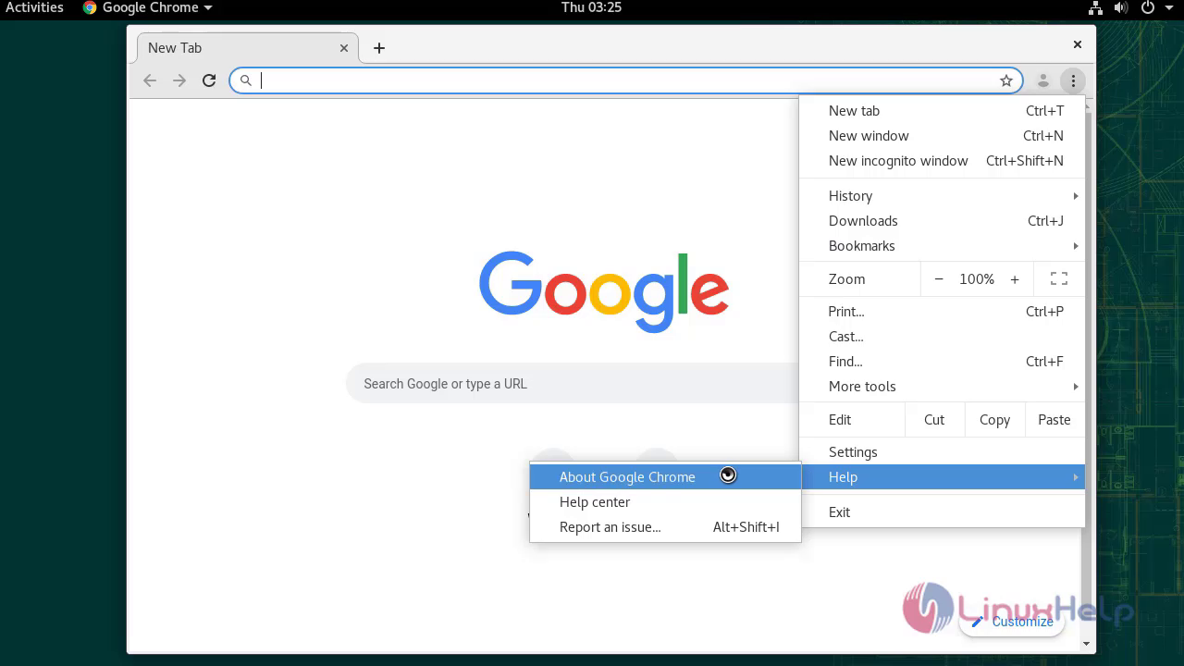Expand the History submenu

(942, 196)
